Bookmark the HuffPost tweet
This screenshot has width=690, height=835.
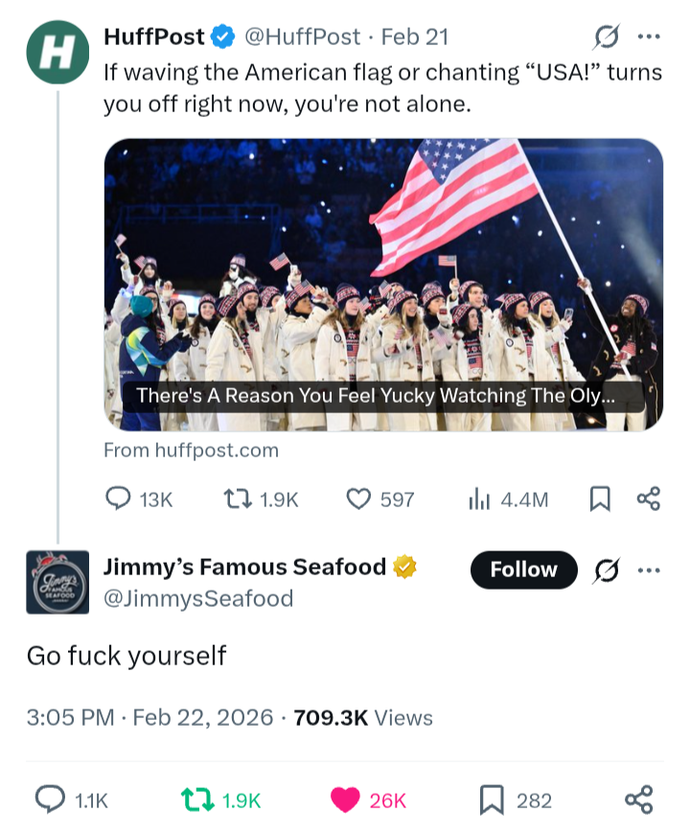pyautogui.click(x=600, y=499)
